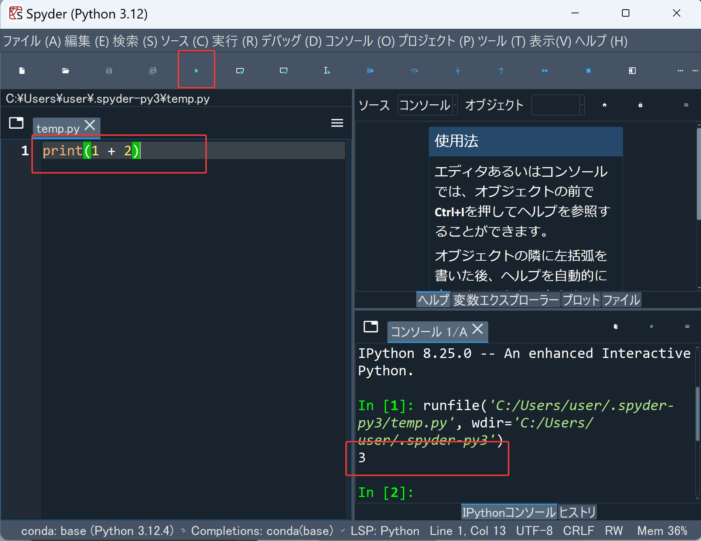Select the コンソール 1/A console tab

(x=428, y=332)
